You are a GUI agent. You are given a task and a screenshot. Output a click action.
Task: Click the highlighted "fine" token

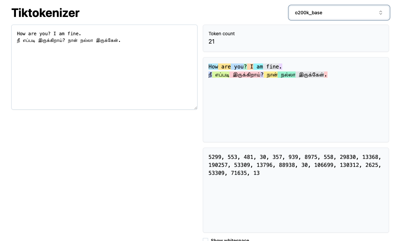(x=271, y=67)
